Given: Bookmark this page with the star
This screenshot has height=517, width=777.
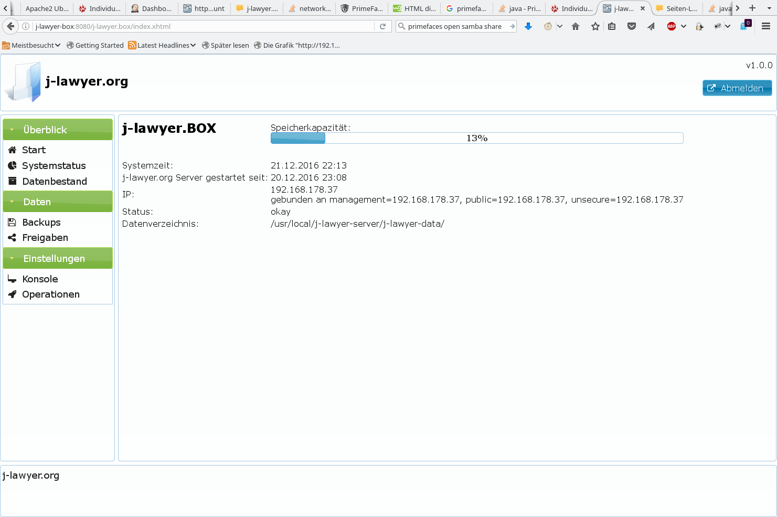Looking at the screenshot, I should coord(595,26).
